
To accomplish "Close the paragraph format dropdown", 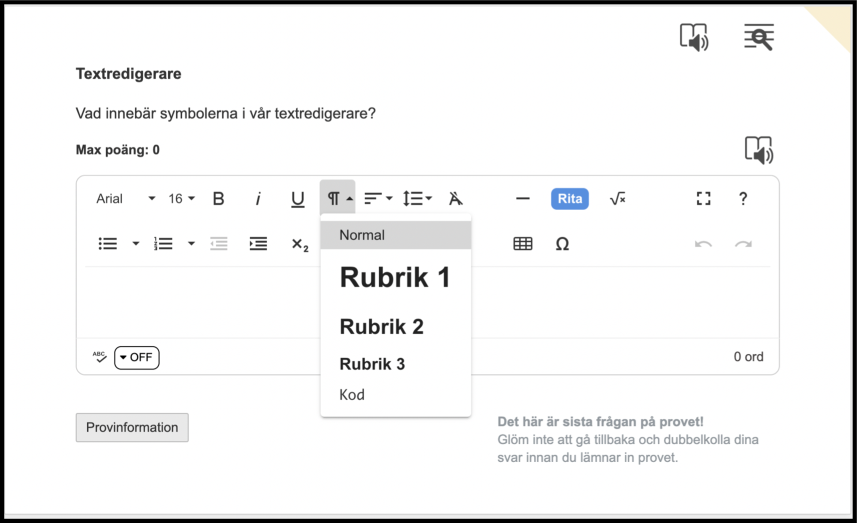I will 337,198.
